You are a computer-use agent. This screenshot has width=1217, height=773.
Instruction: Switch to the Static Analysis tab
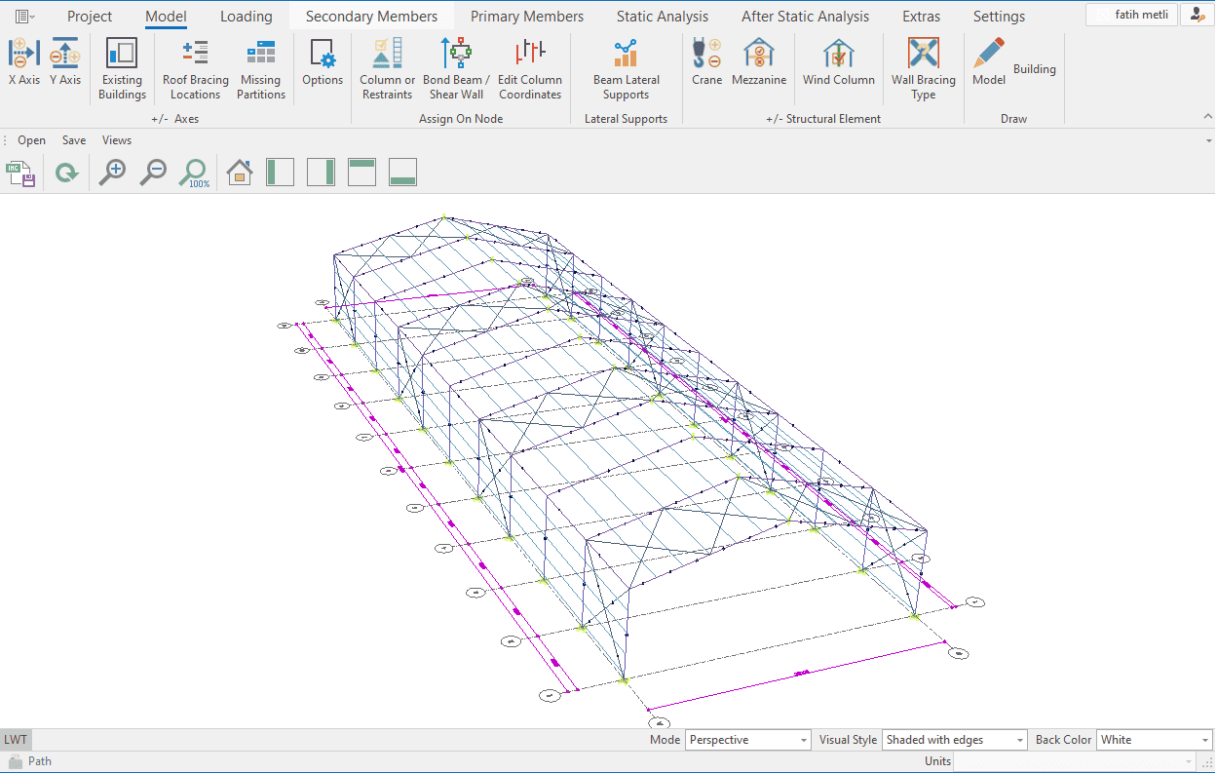(x=663, y=17)
